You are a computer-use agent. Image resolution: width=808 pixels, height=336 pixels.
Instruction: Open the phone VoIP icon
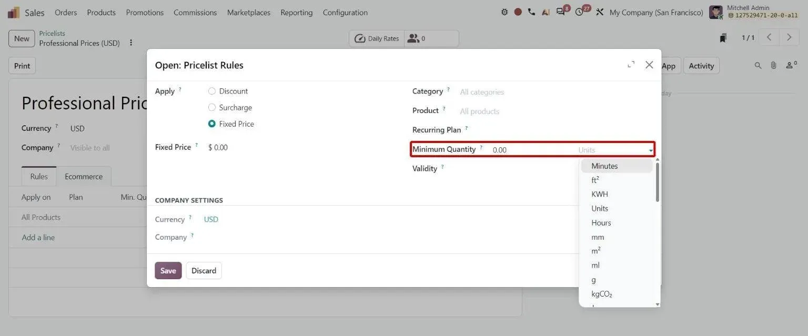click(x=531, y=12)
